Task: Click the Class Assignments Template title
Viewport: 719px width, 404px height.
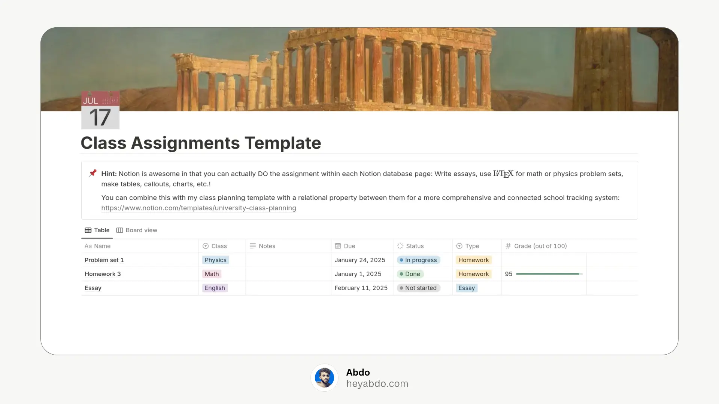Action: 201,143
